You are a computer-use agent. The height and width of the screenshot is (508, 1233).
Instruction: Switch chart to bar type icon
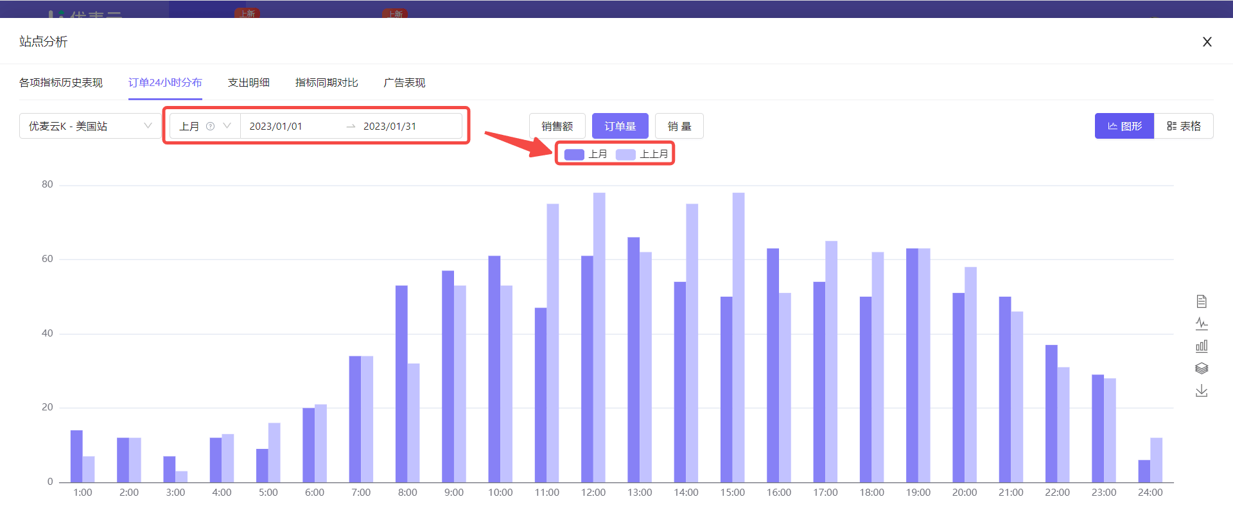(1202, 346)
